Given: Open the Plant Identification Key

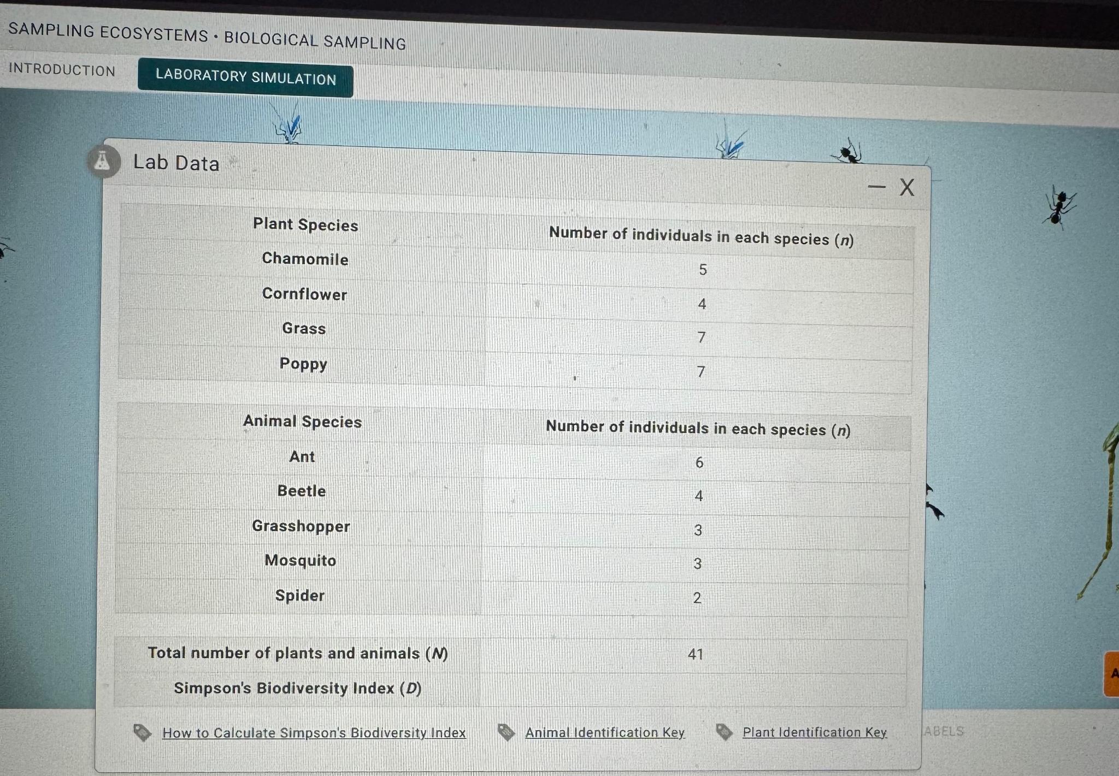Looking at the screenshot, I should tap(814, 732).
